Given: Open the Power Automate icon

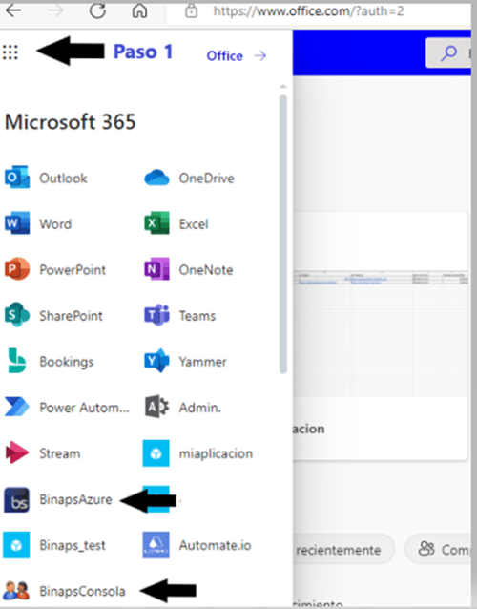Looking at the screenshot, I should point(17,407).
